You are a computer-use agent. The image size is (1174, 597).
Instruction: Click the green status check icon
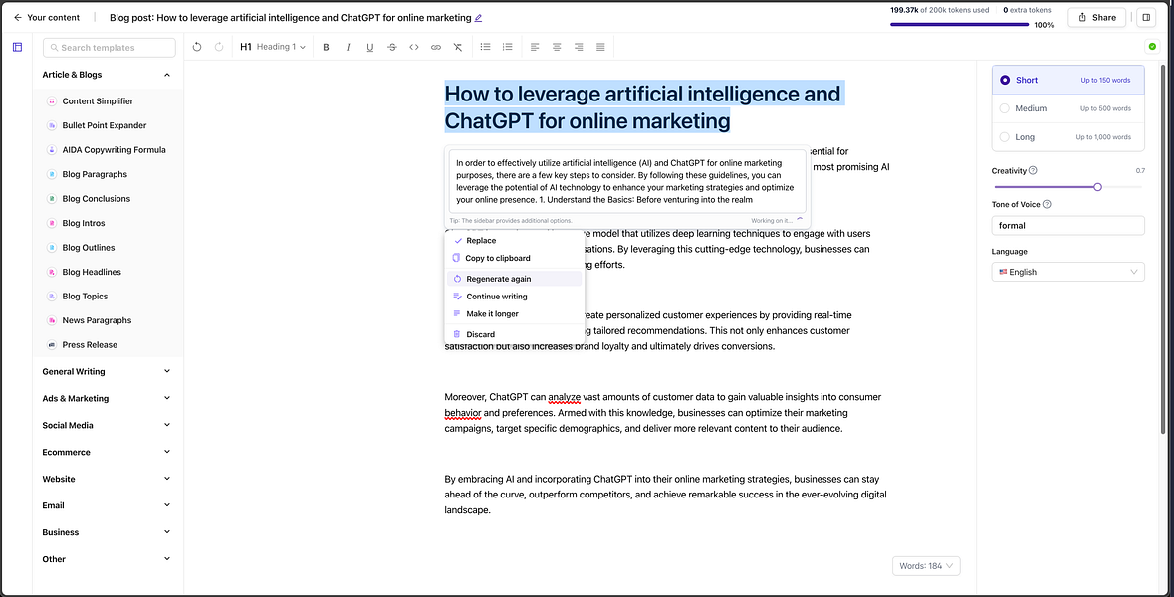[x=1152, y=47]
